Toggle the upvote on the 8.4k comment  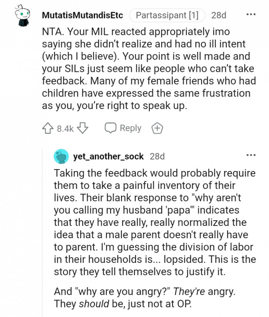[47, 128]
